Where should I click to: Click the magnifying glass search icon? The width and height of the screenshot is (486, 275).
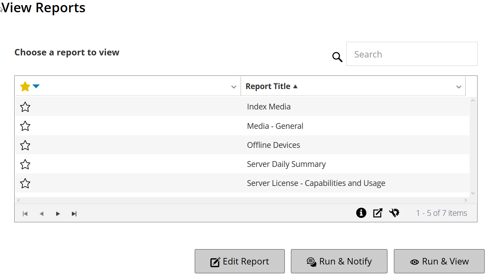coord(337,57)
